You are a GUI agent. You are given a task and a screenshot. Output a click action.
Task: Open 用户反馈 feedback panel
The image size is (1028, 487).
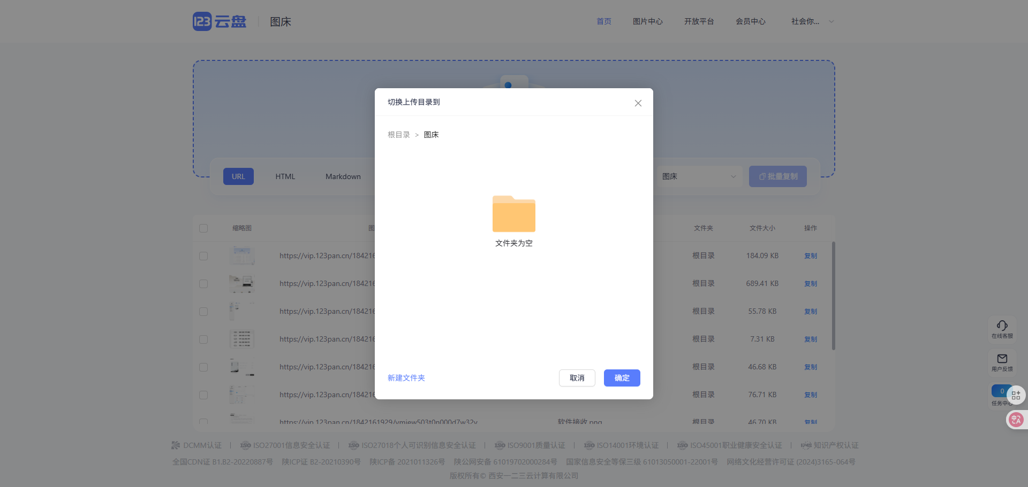(1002, 361)
